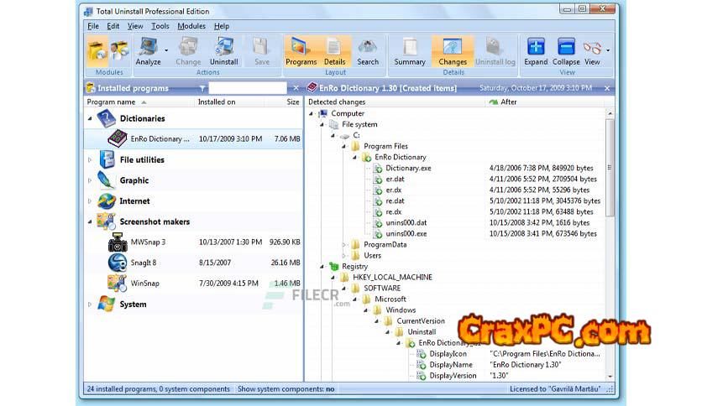This screenshot has width=702, height=406.
Task: Click the Registry node icon
Action: [333, 267]
